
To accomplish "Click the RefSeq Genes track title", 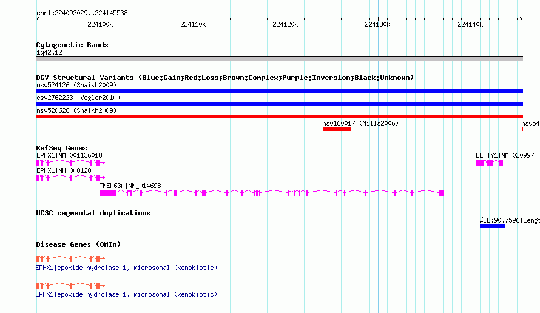I will [61, 148].
